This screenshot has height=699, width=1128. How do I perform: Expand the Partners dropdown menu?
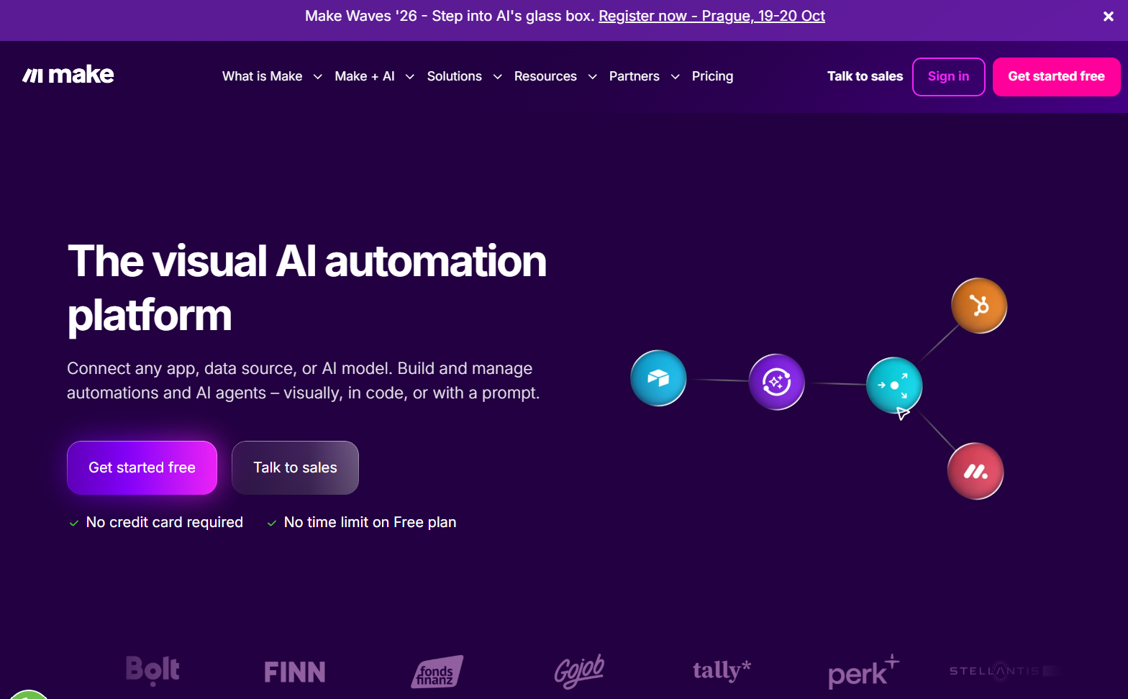click(x=644, y=76)
